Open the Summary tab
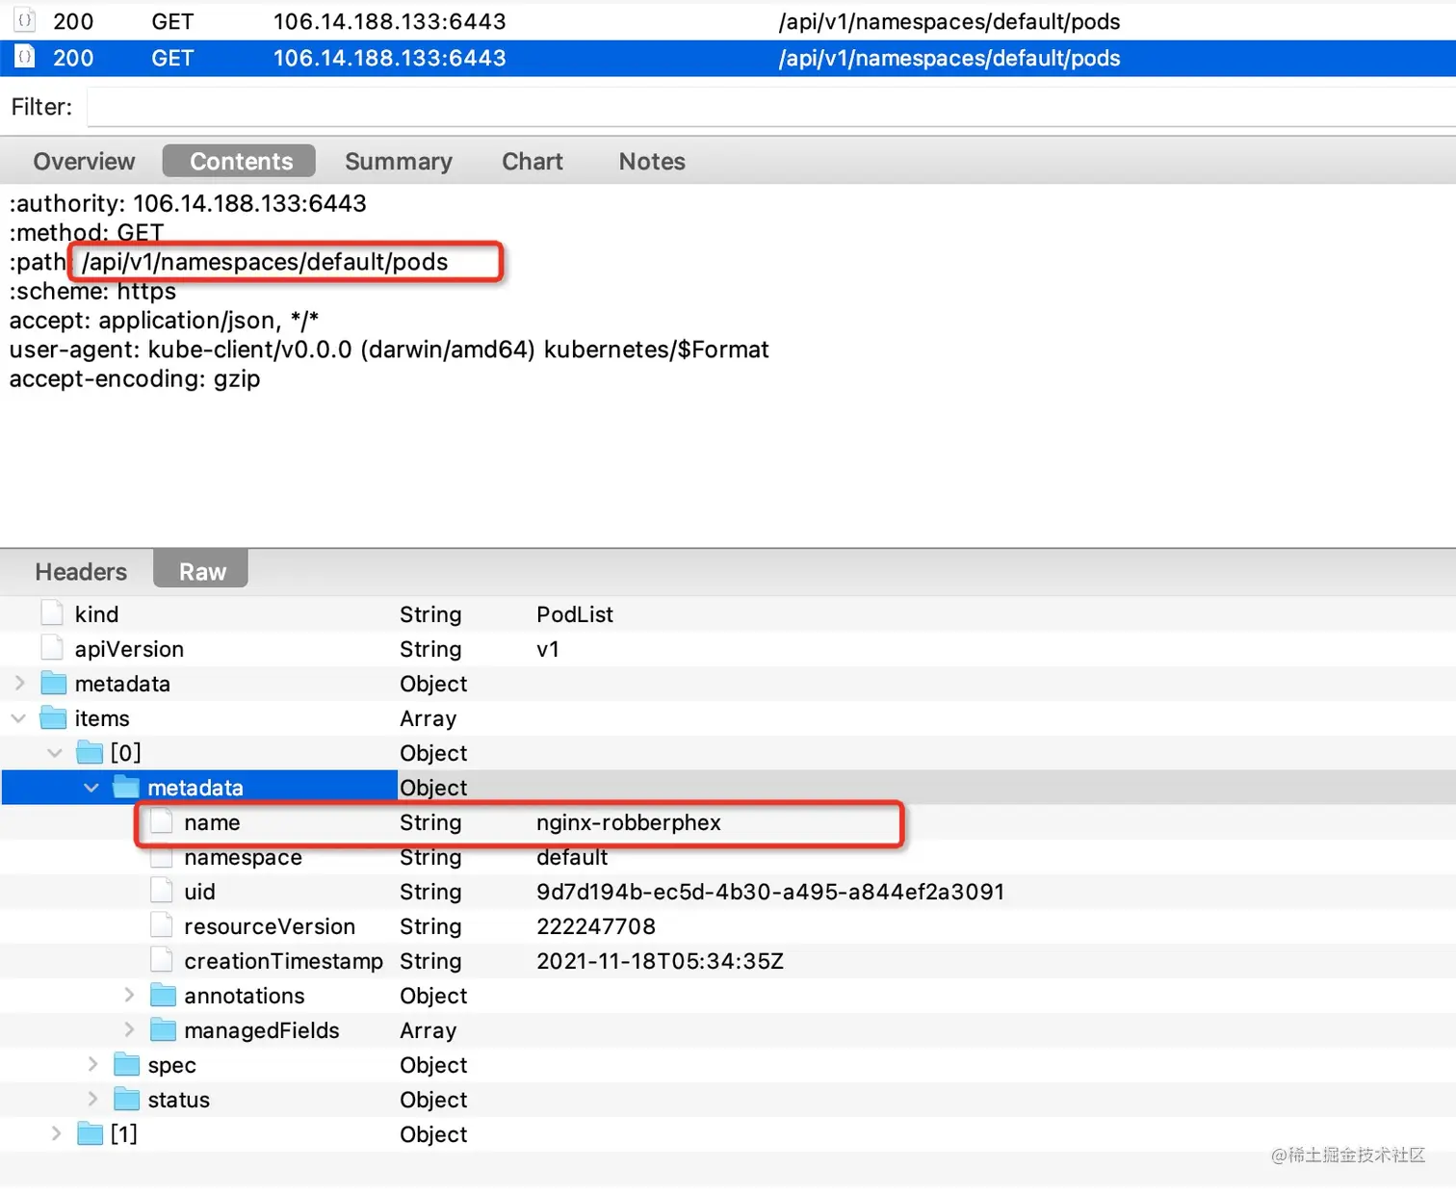This screenshot has height=1195, width=1456. coord(399,161)
